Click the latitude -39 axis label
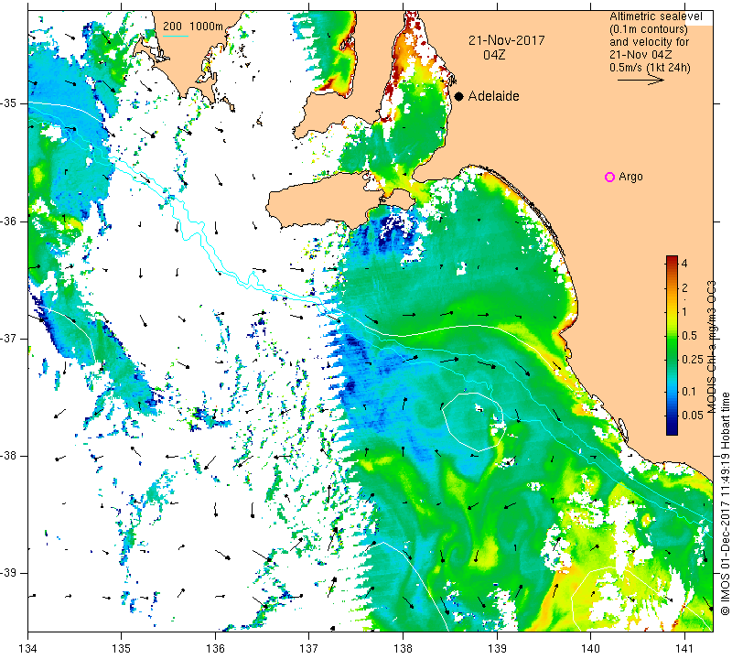732x659 pixels. (9, 573)
